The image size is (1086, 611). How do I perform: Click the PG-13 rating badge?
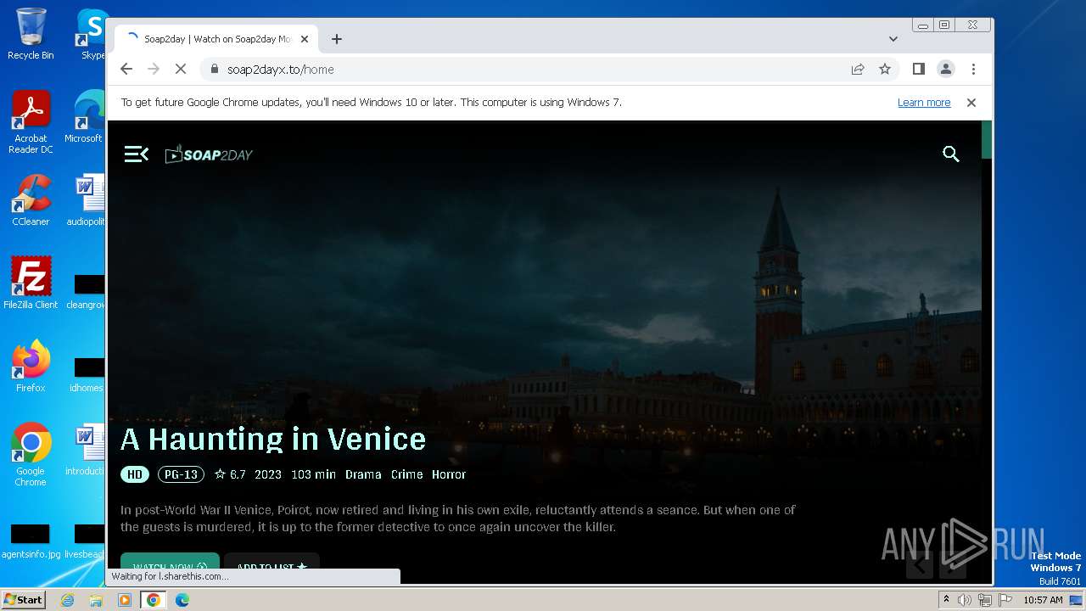[181, 474]
